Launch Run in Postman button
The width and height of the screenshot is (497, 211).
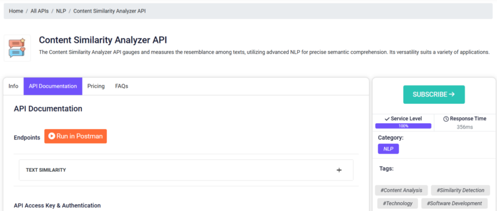pos(75,136)
